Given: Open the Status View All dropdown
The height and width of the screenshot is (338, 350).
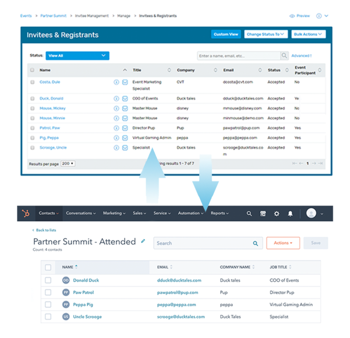Looking at the screenshot, I should point(78,56).
